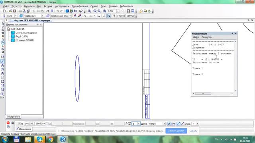Toggle cursor rounding mode

[x=108, y=16]
